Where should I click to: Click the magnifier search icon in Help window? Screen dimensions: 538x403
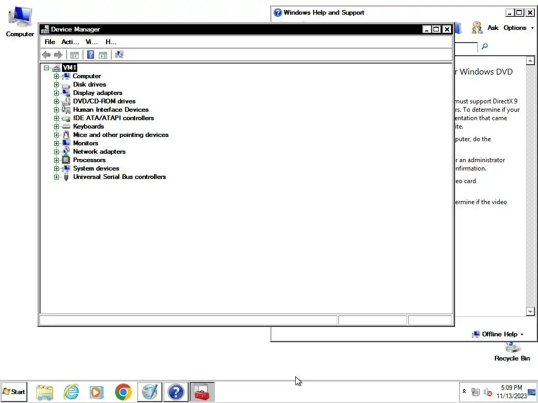(484, 46)
